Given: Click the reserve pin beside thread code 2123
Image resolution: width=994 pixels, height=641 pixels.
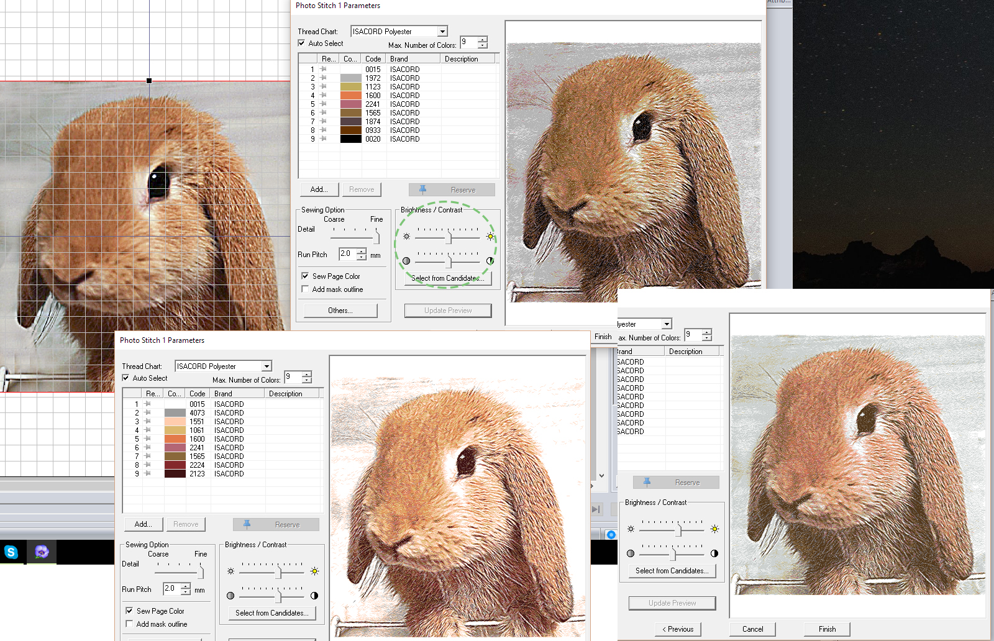Looking at the screenshot, I should (x=147, y=474).
